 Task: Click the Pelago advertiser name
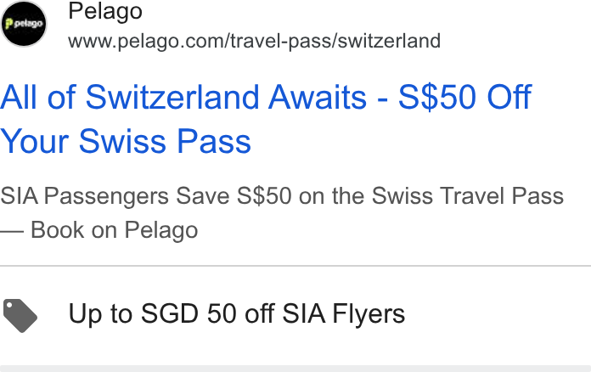tap(105, 11)
